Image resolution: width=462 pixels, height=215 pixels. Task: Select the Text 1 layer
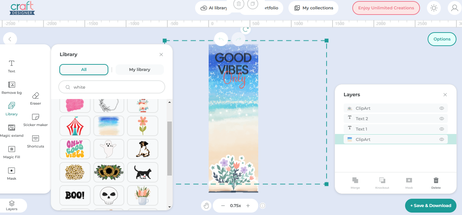pyautogui.click(x=396, y=129)
